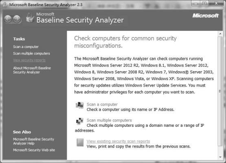Click the title bar application icon
Screen dimensions: 226x163
5,4
